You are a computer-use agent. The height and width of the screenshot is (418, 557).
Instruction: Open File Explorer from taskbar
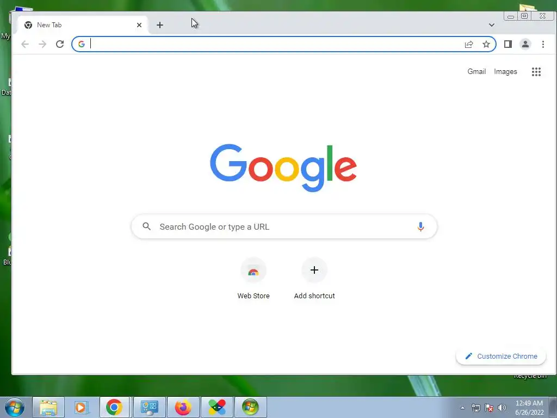coord(48,407)
